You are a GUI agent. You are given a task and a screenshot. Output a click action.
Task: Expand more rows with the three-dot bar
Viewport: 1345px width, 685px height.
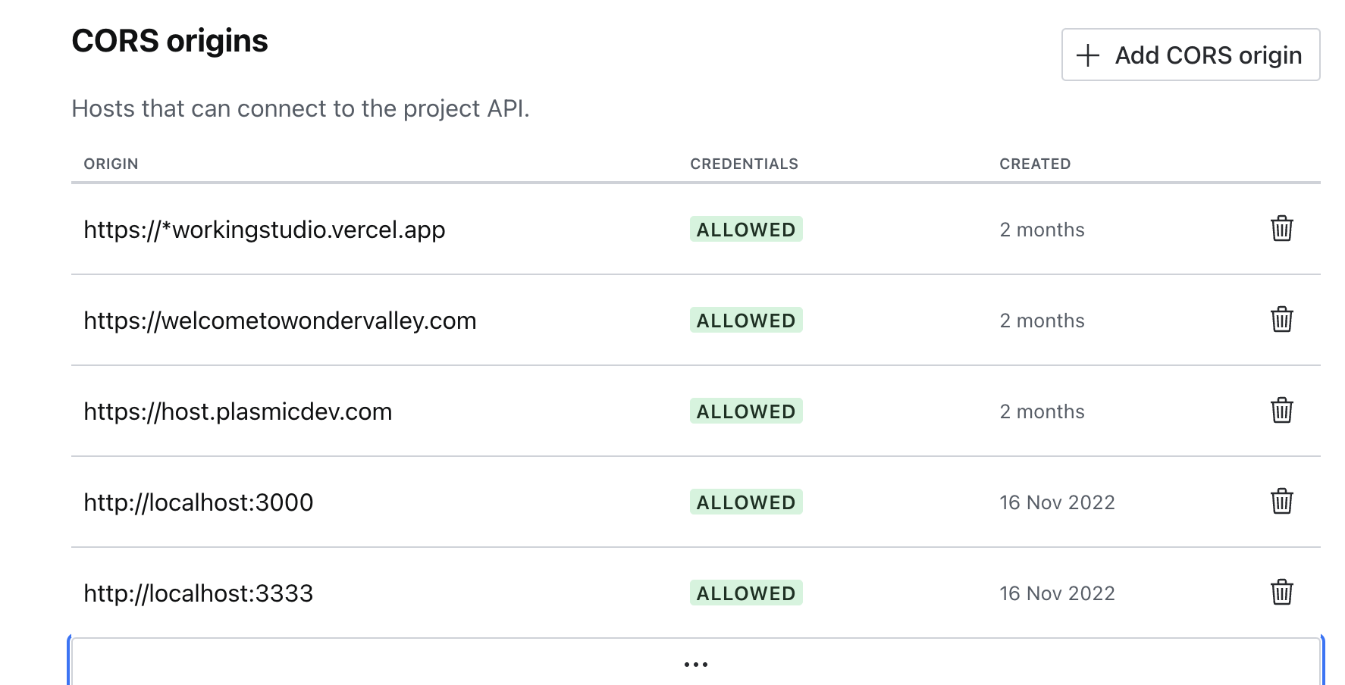tap(695, 664)
